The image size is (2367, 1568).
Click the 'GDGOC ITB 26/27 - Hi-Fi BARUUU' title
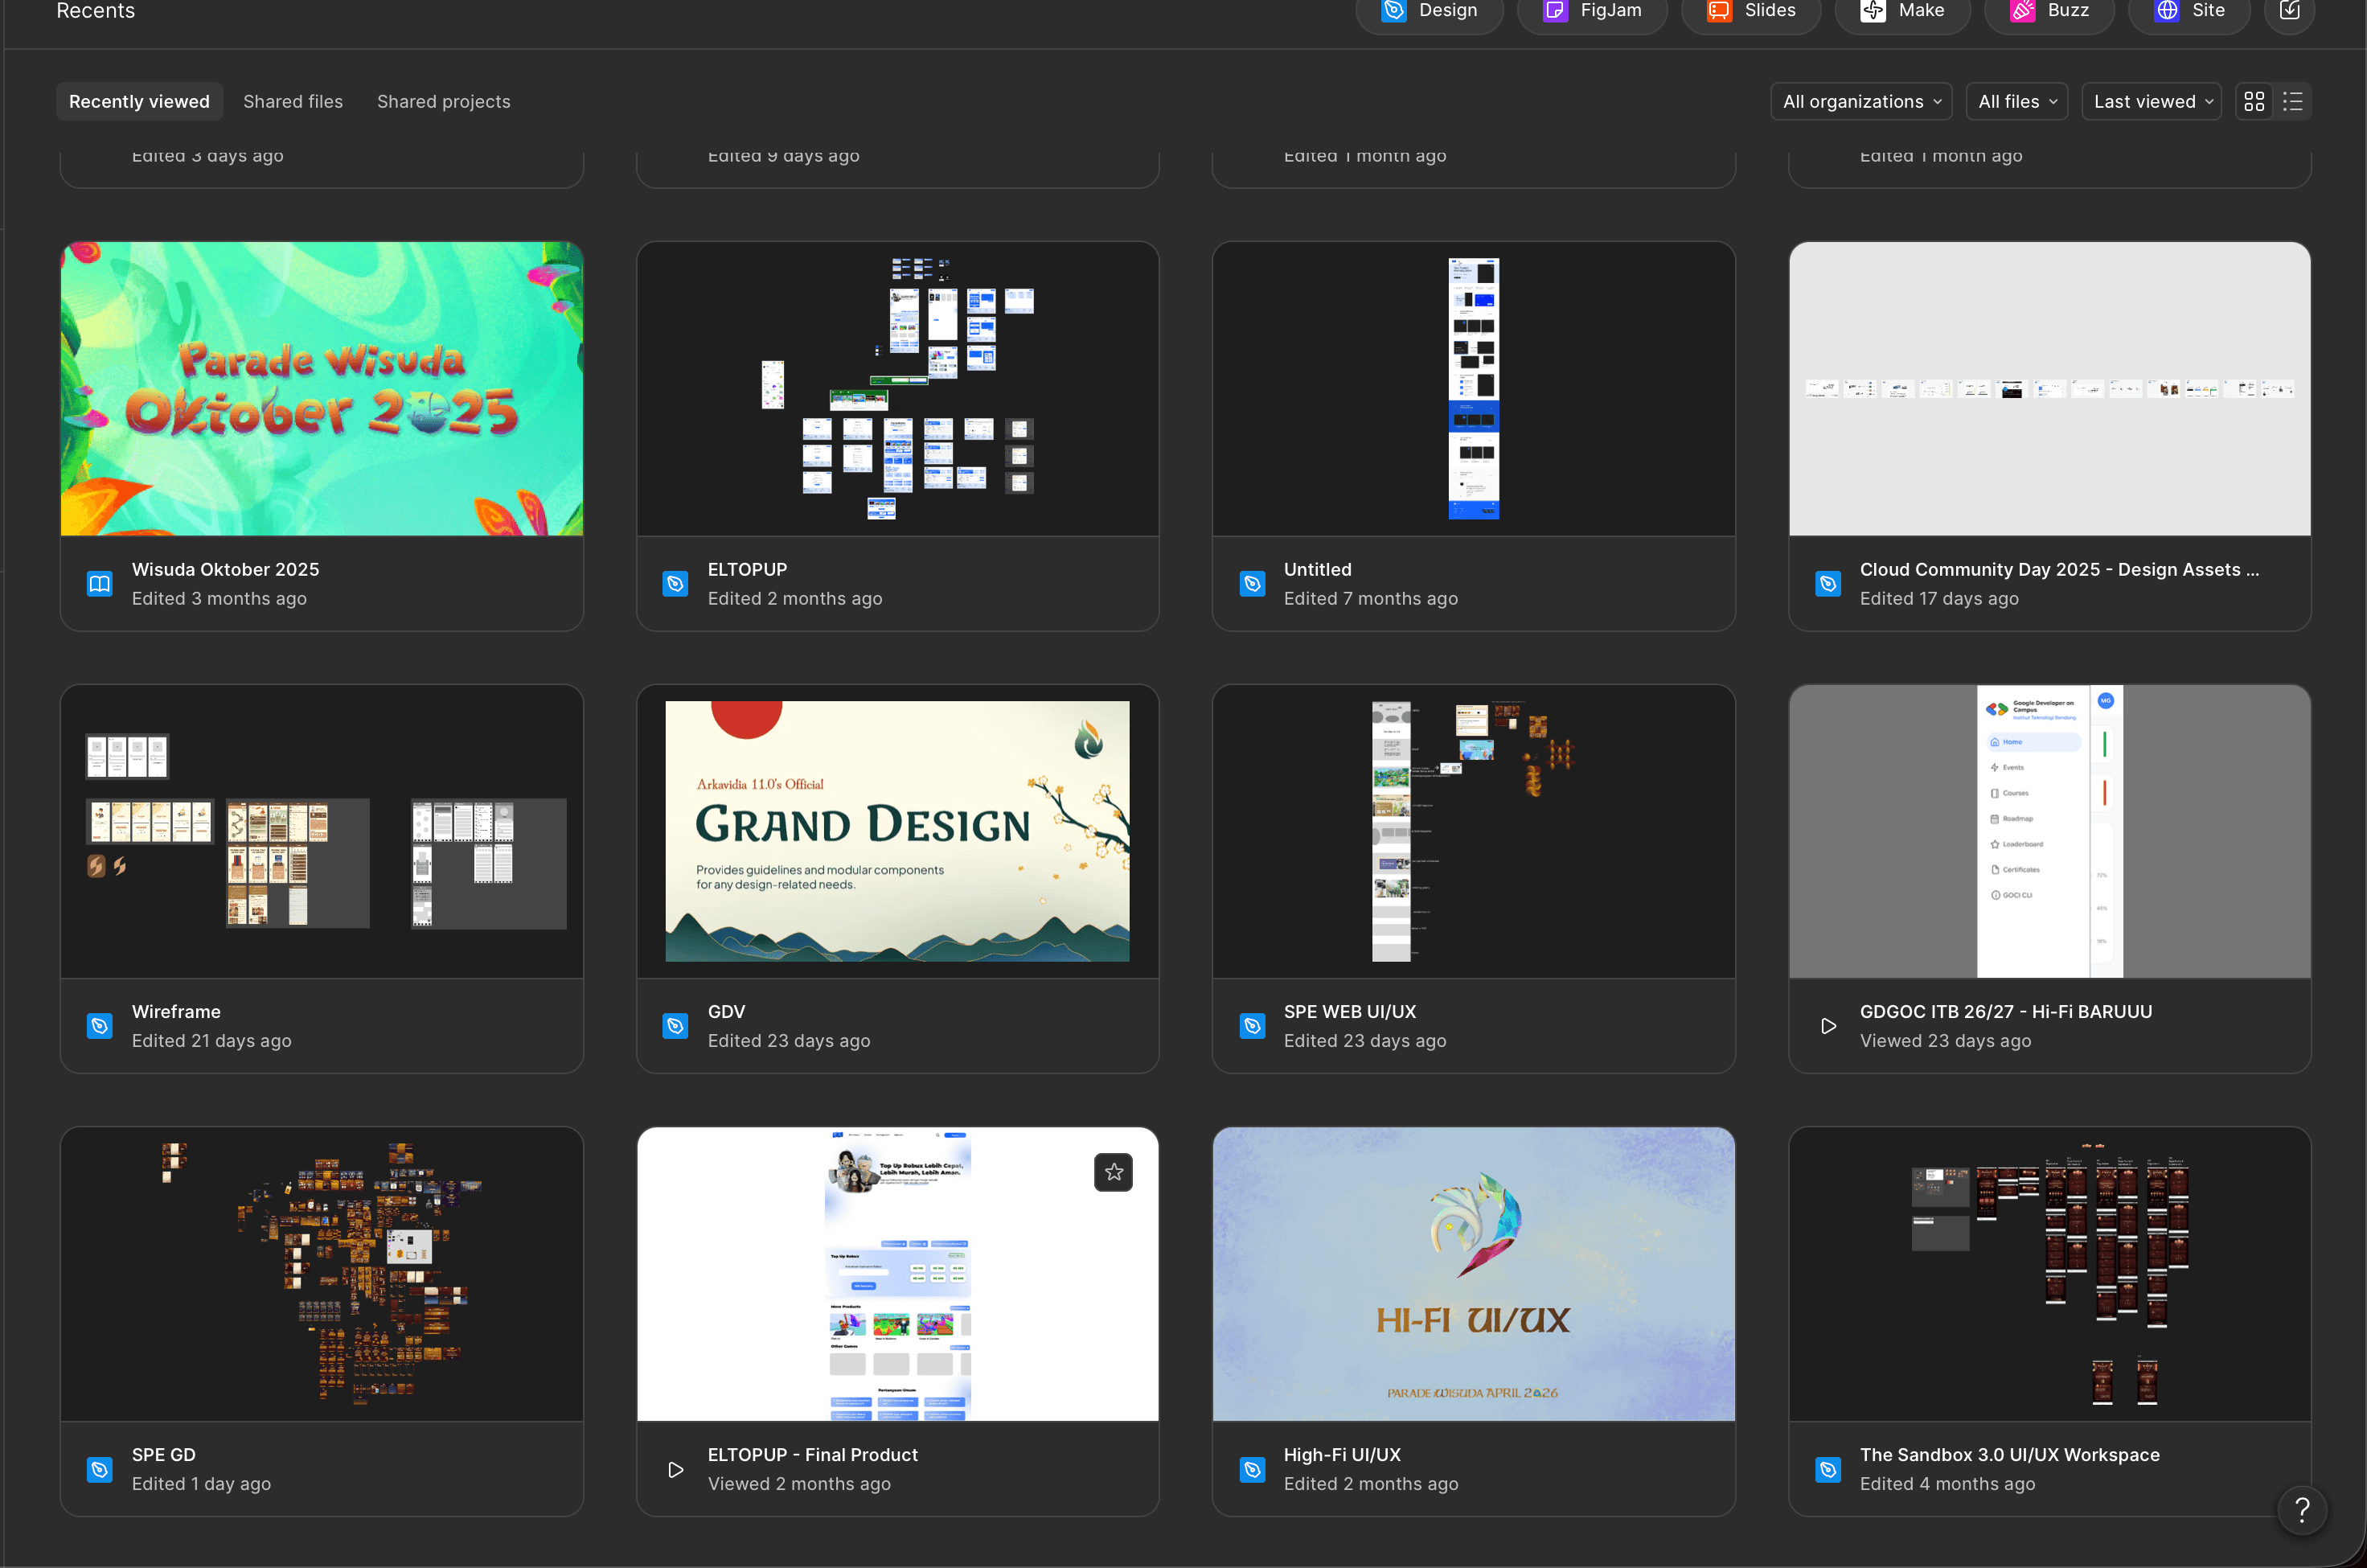point(2006,1011)
